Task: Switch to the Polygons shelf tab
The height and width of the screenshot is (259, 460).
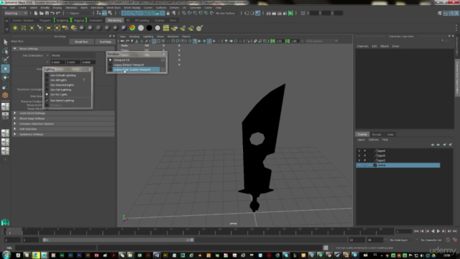Action: click(45, 21)
